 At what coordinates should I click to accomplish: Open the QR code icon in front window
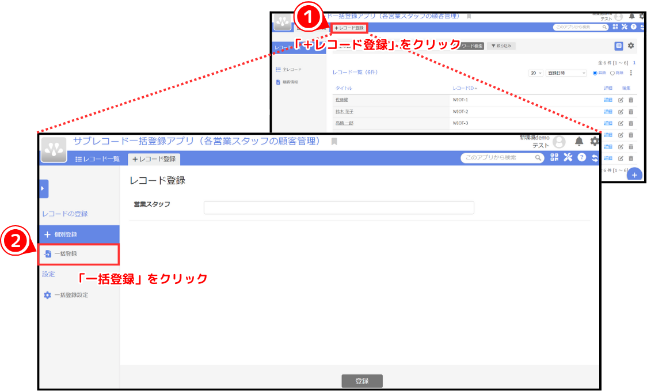tap(554, 157)
